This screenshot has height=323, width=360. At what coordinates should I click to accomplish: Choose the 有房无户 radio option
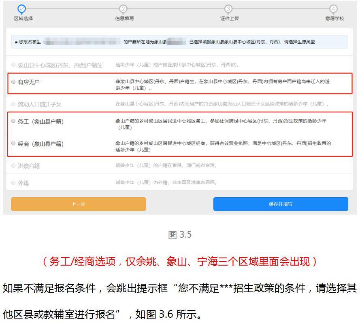(x=13, y=82)
